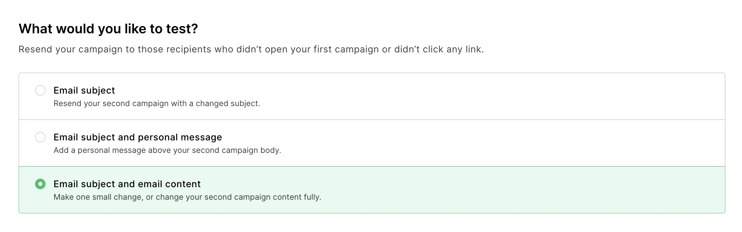Image resolution: width=742 pixels, height=232 pixels.
Task: Click the selected green radio button
Action: 40,184
